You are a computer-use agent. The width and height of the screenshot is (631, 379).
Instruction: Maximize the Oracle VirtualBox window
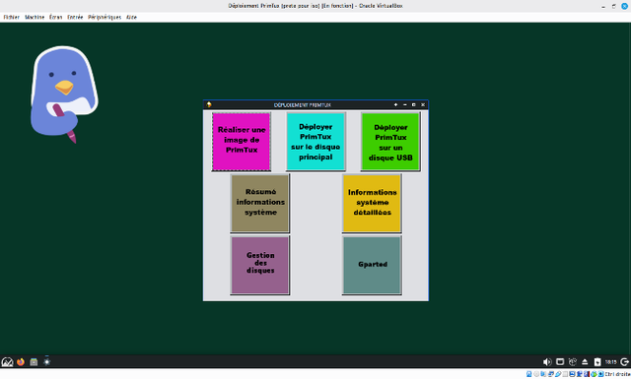coord(613,6)
